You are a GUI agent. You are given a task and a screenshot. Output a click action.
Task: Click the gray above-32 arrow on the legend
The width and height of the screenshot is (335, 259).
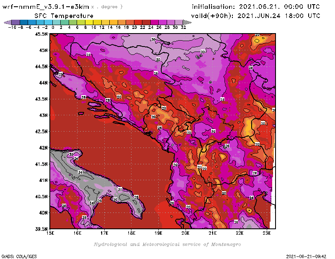[187, 22]
